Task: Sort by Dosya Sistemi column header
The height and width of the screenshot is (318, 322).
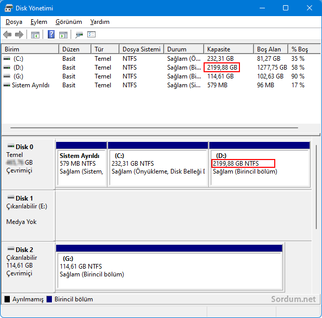Action: click(141, 49)
